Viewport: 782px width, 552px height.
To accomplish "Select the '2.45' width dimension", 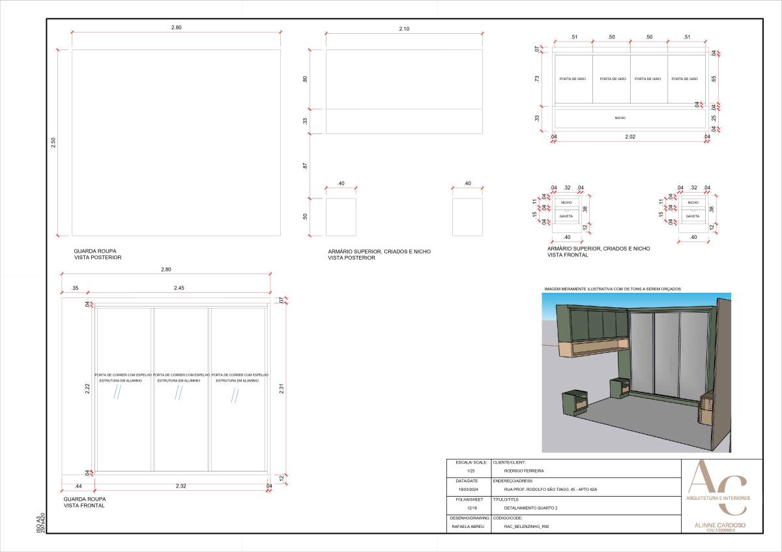I will point(179,288).
